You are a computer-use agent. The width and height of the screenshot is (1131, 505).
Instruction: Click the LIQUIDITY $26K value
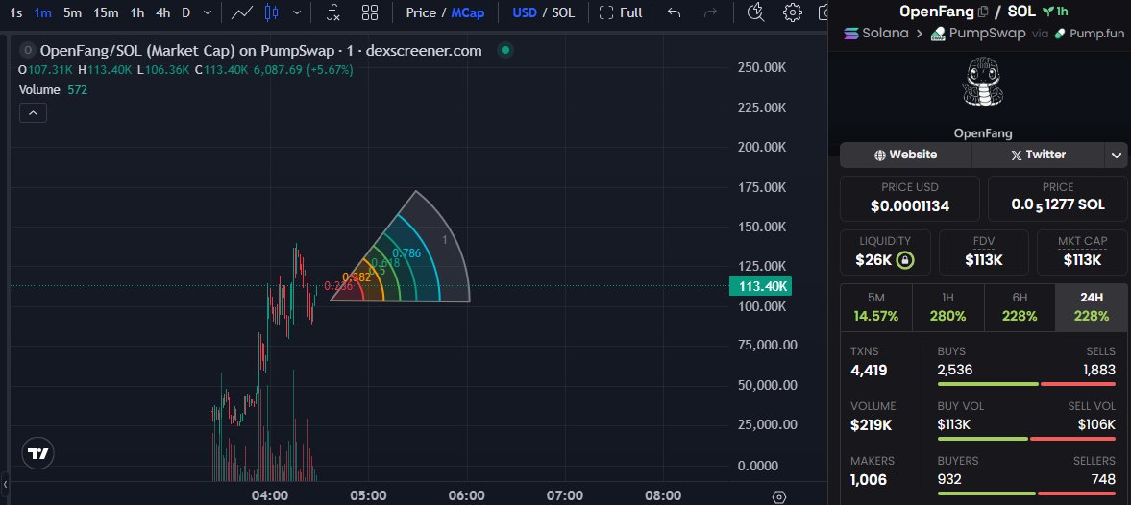873,260
